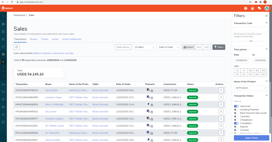This screenshot has width=272, height=142.
Task: Toggle the Bank Payment Slip Issued filter
Action: point(236,113)
